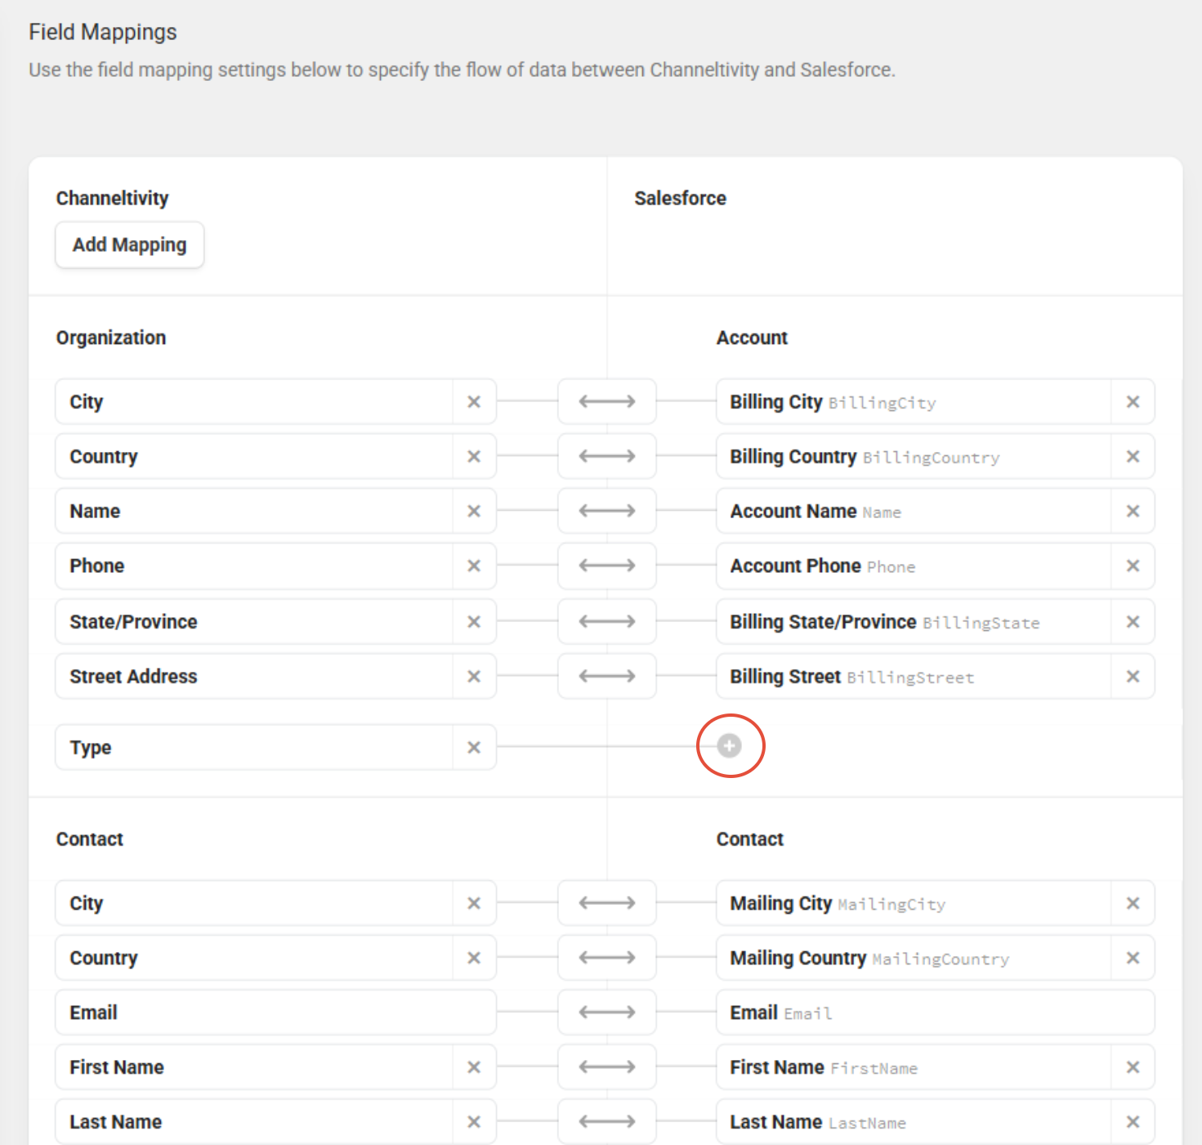Toggle sync direction for Email mapping
This screenshot has height=1145, width=1202.
pos(607,1012)
